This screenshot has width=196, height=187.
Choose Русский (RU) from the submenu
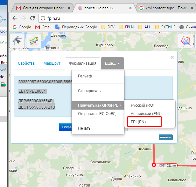coord(143,105)
